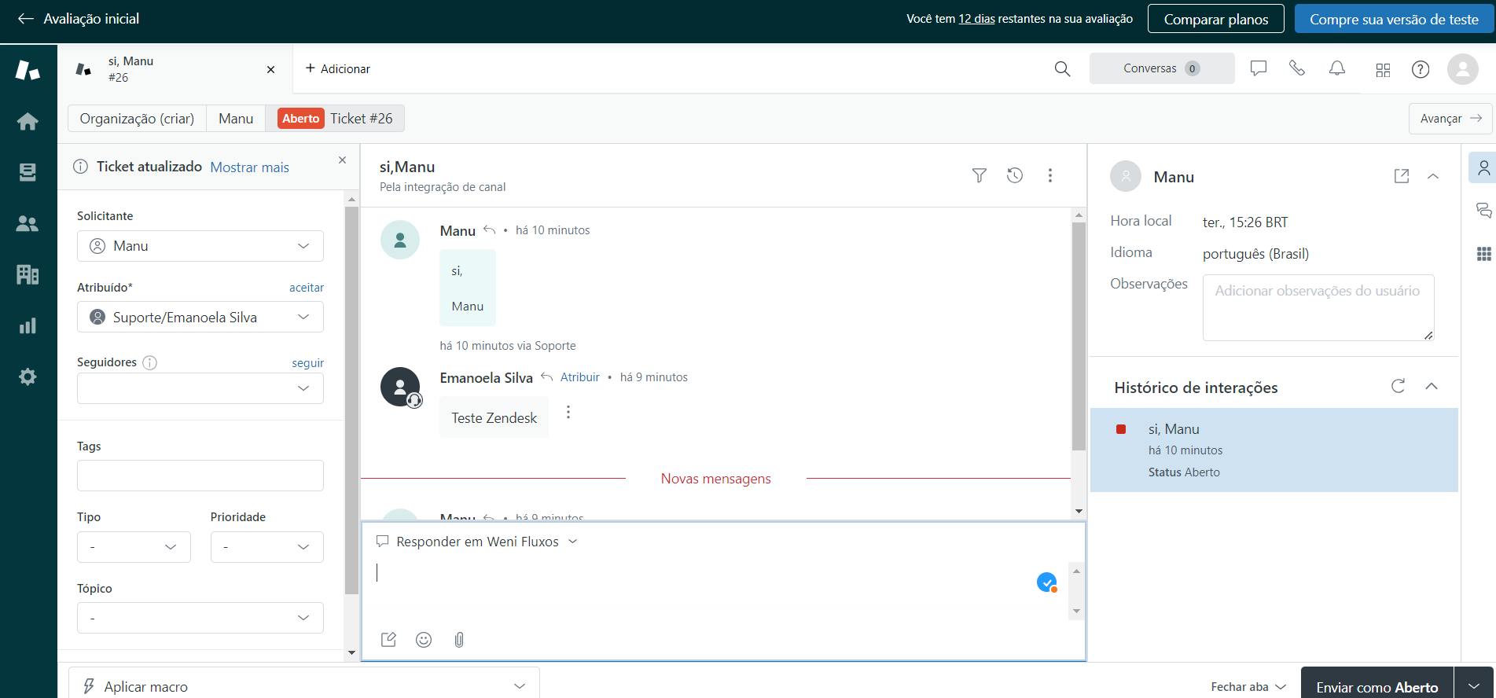Open the Responder em Weni Fluxos channel selector
This screenshot has width=1496, height=698.
[x=477, y=542]
